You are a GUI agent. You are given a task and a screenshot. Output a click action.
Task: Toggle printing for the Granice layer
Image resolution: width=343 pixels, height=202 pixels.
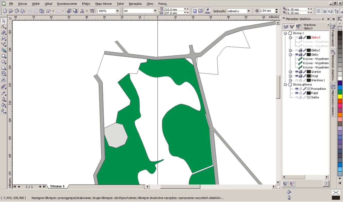[301, 72]
